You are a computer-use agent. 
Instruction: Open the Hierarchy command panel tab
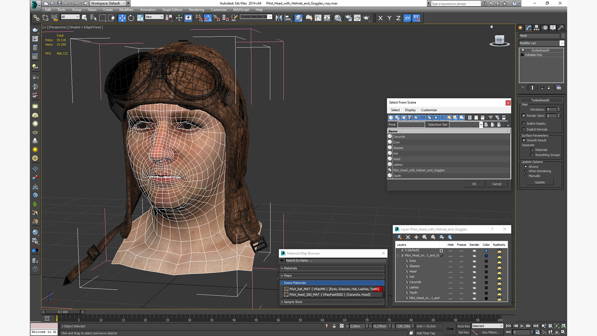pyautogui.click(x=536, y=28)
